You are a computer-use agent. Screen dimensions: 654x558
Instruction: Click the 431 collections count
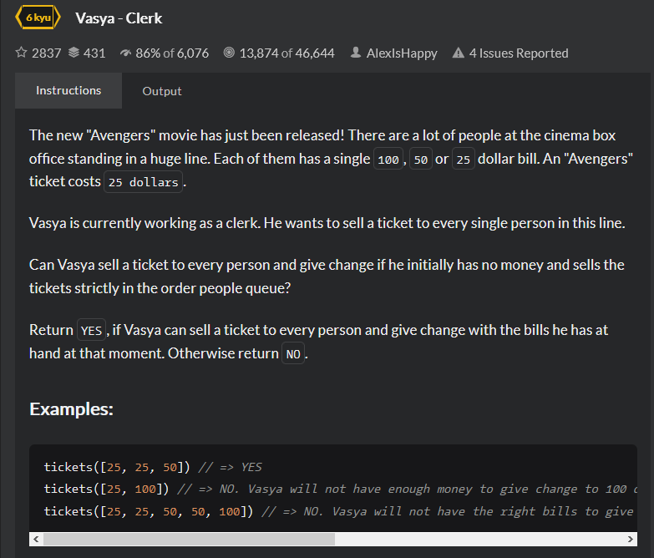pyautogui.click(x=94, y=53)
